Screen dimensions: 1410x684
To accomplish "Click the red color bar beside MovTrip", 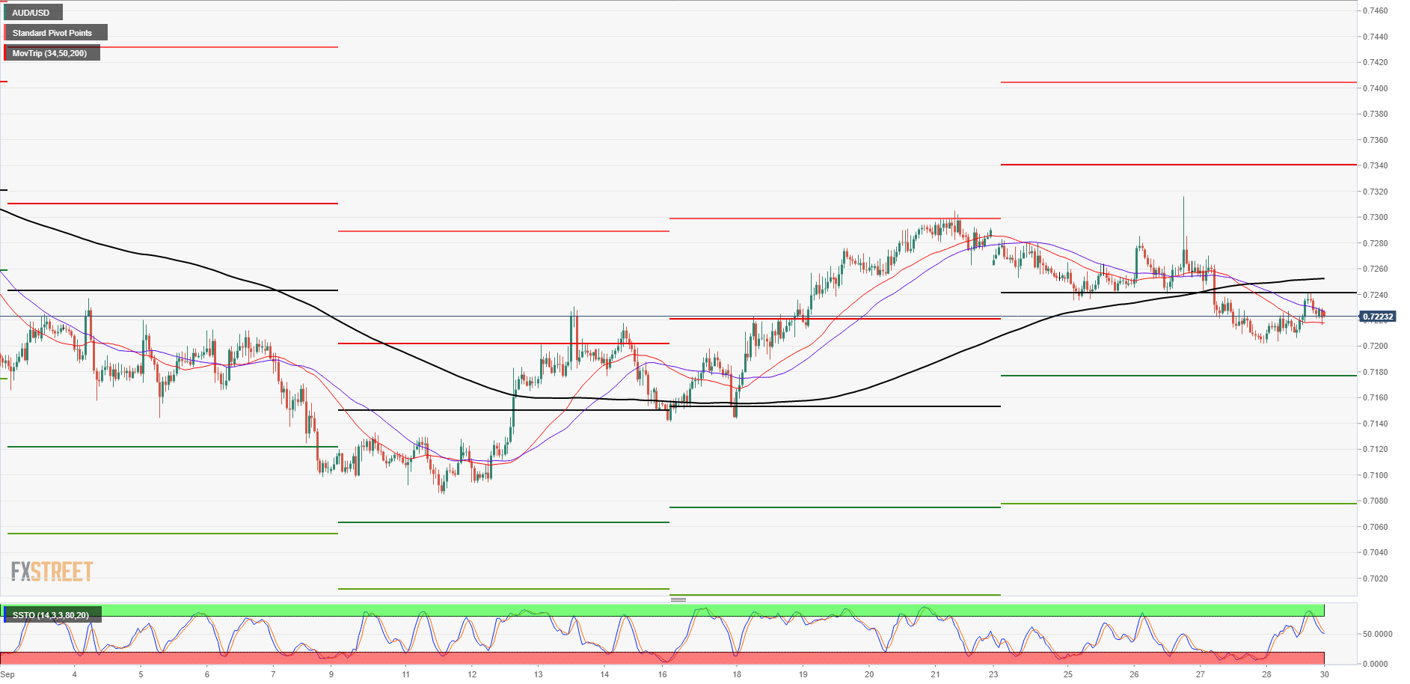I will click(4, 53).
